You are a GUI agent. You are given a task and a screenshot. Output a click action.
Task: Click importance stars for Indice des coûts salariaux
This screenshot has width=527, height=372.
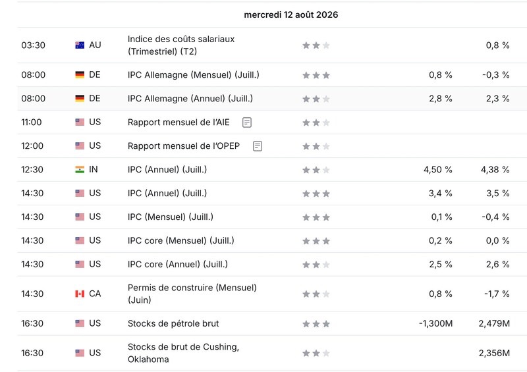pos(316,45)
